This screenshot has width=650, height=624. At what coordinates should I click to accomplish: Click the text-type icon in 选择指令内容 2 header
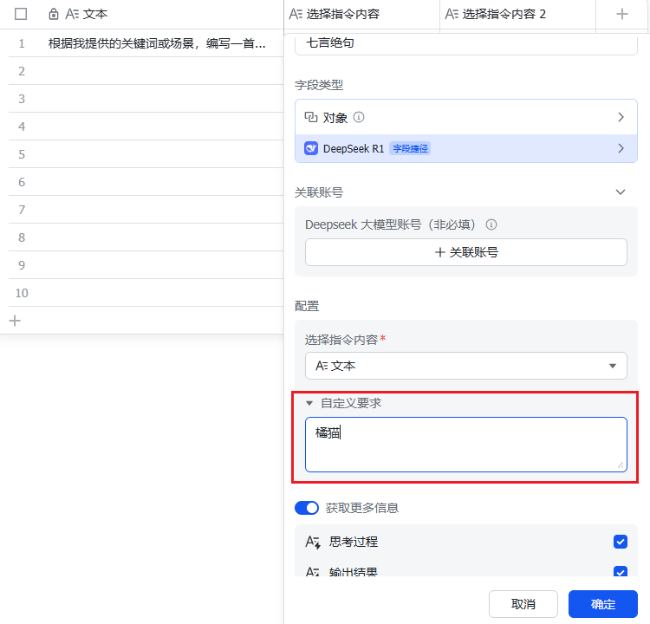[x=452, y=14]
